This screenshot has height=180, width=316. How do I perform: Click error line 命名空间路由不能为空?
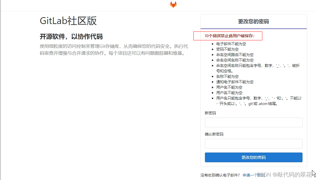[x=235, y=55]
